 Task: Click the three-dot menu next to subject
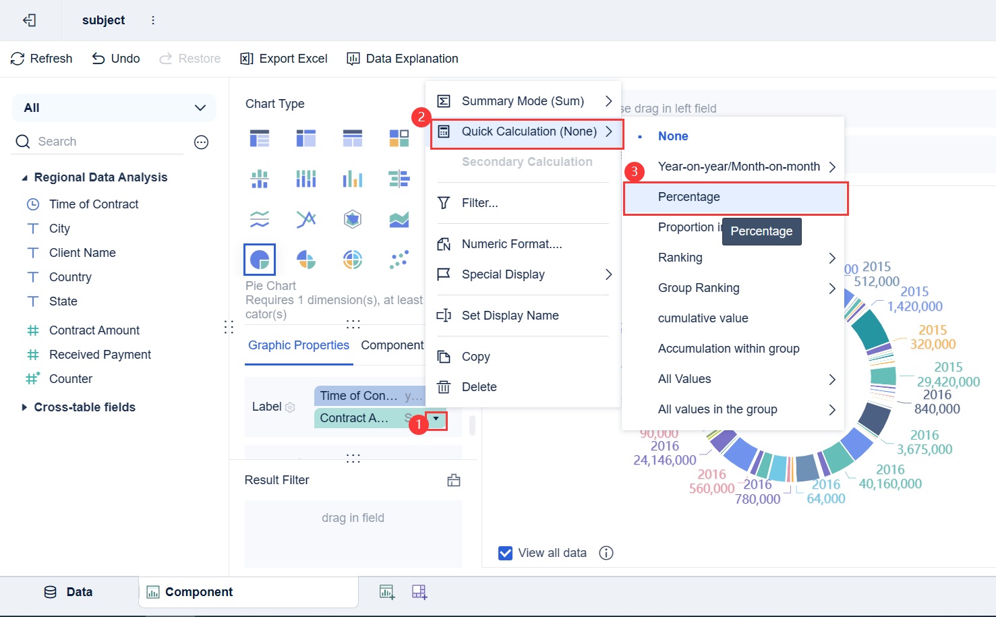click(153, 20)
